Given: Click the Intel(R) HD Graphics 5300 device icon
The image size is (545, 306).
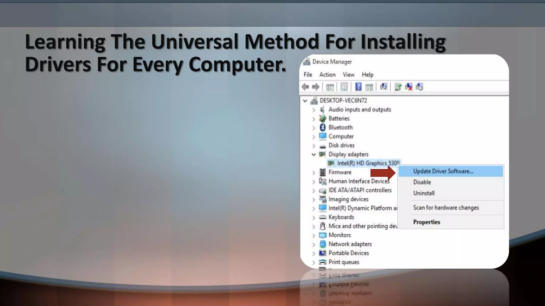Looking at the screenshot, I should 331,163.
